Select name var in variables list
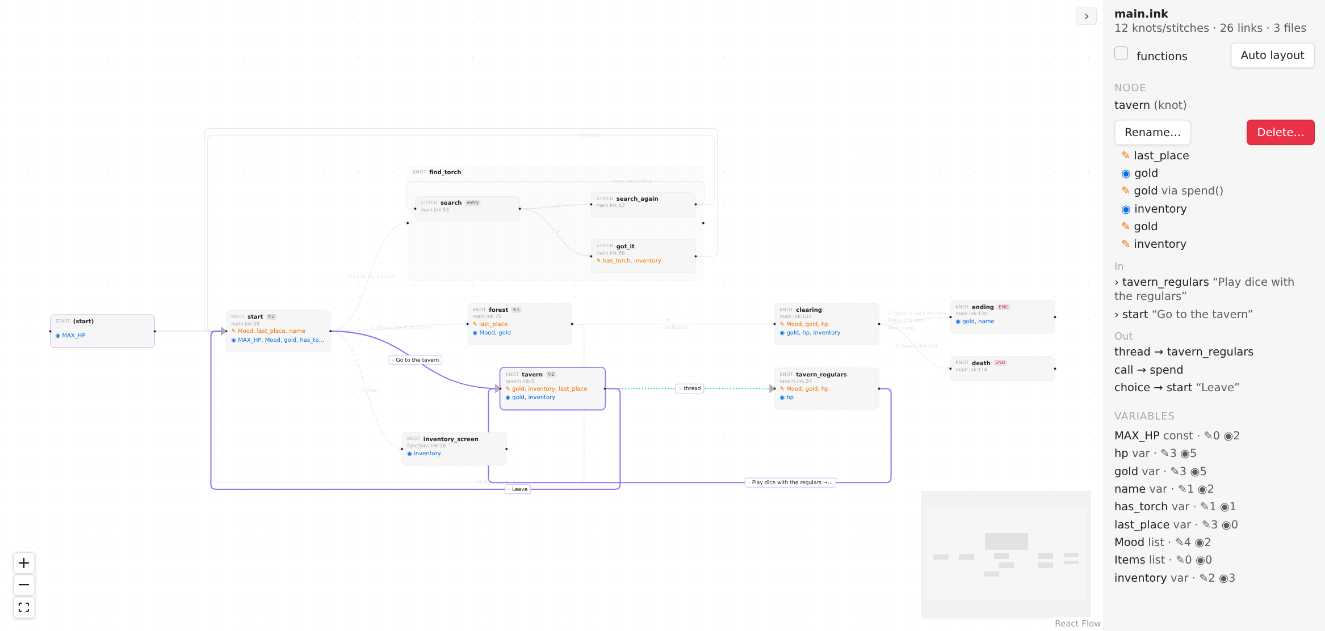Viewport: 1325px width, 631px height. coord(1164,489)
